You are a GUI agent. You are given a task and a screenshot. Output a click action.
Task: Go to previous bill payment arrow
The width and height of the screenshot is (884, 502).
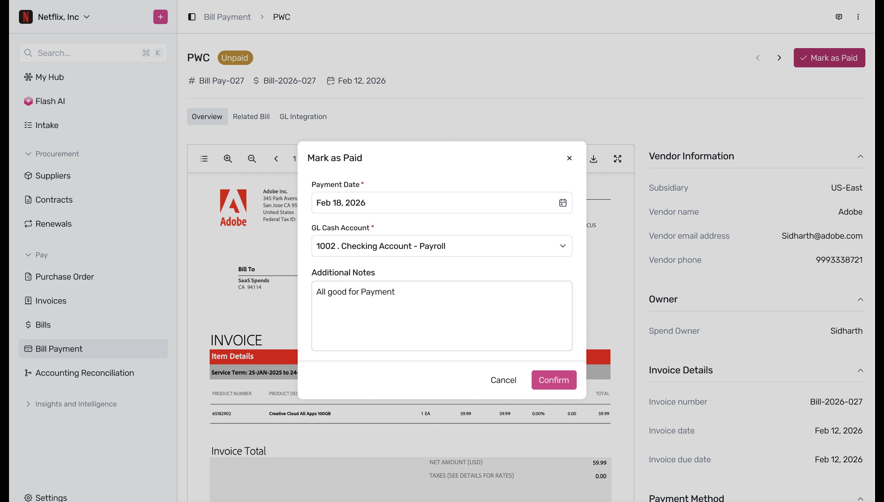(757, 58)
